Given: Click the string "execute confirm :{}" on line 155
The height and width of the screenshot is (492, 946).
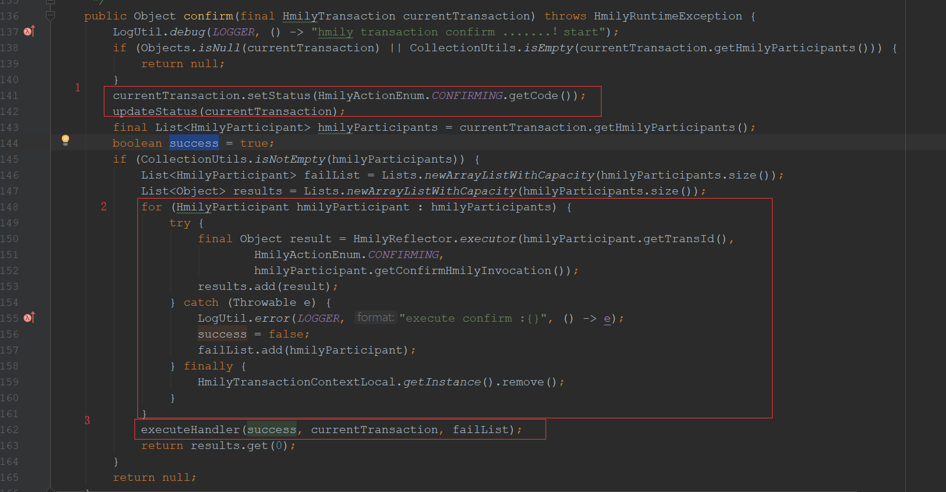Looking at the screenshot, I should [474, 318].
